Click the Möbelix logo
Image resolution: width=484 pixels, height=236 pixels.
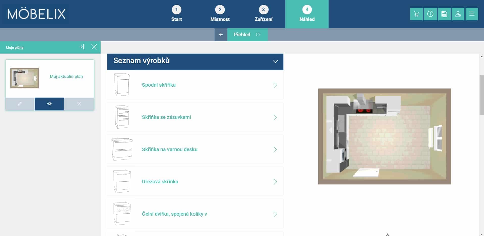coord(36,14)
